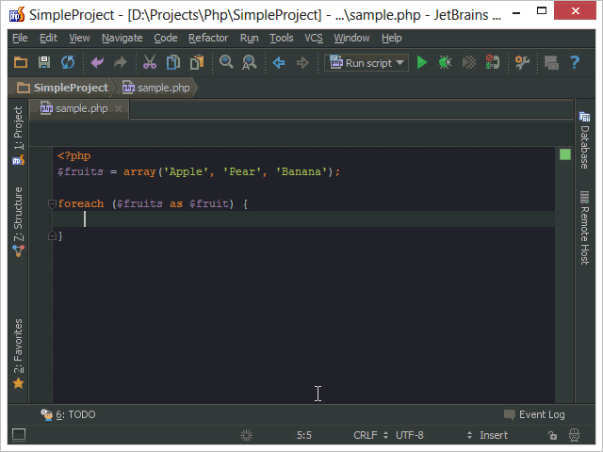Click the Undo arrow icon
Image resolution: width=603 pixels, height=452 pixels.
[x=97, y=63]
